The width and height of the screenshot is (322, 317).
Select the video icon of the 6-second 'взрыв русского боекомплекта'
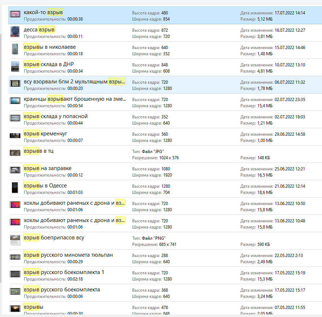click(x=15, y=291)
